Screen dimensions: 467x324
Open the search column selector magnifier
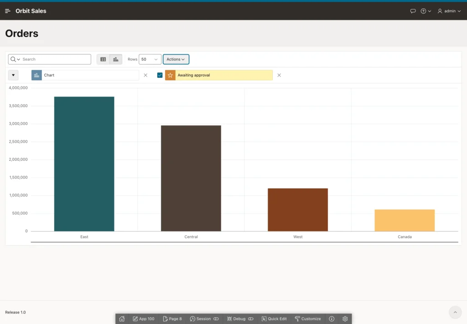(x=15, y=59)
